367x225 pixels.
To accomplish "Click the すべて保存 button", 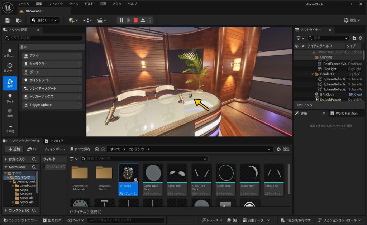I will tap(80, 149).
